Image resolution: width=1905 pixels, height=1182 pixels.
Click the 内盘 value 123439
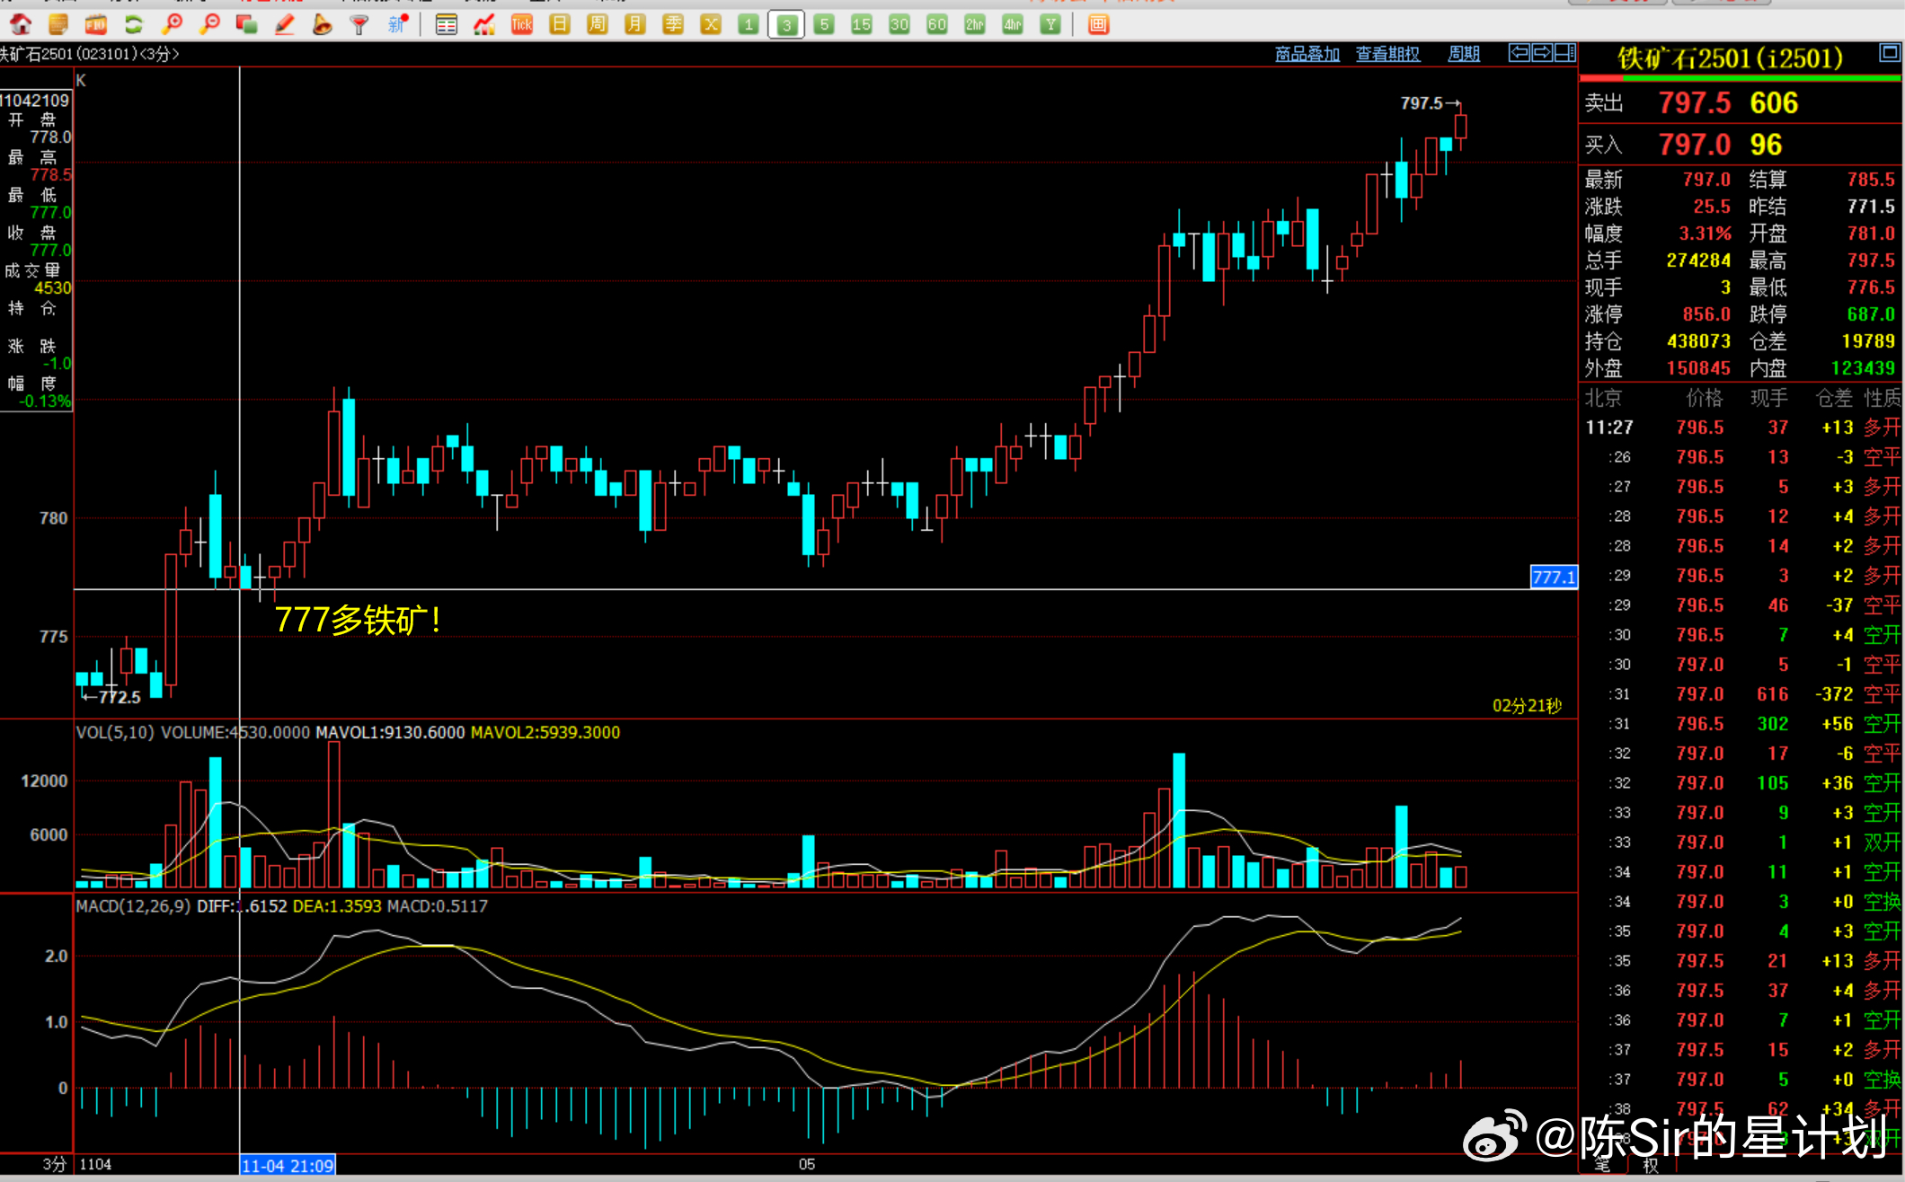[x=1863, y=368]
